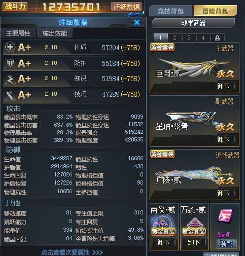Switch to the 输出效能 tab

point(55,33)
